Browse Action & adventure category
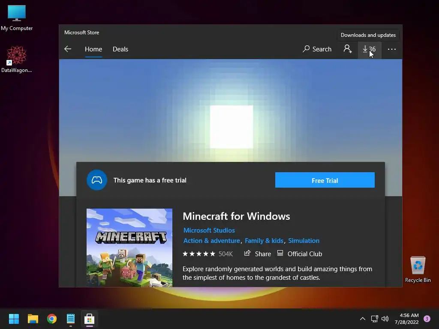This screenshot has height=329, width=439. pos(212,241)
